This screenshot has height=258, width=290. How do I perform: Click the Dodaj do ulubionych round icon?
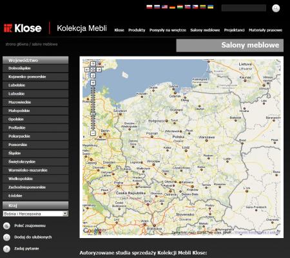pos(6,237)
